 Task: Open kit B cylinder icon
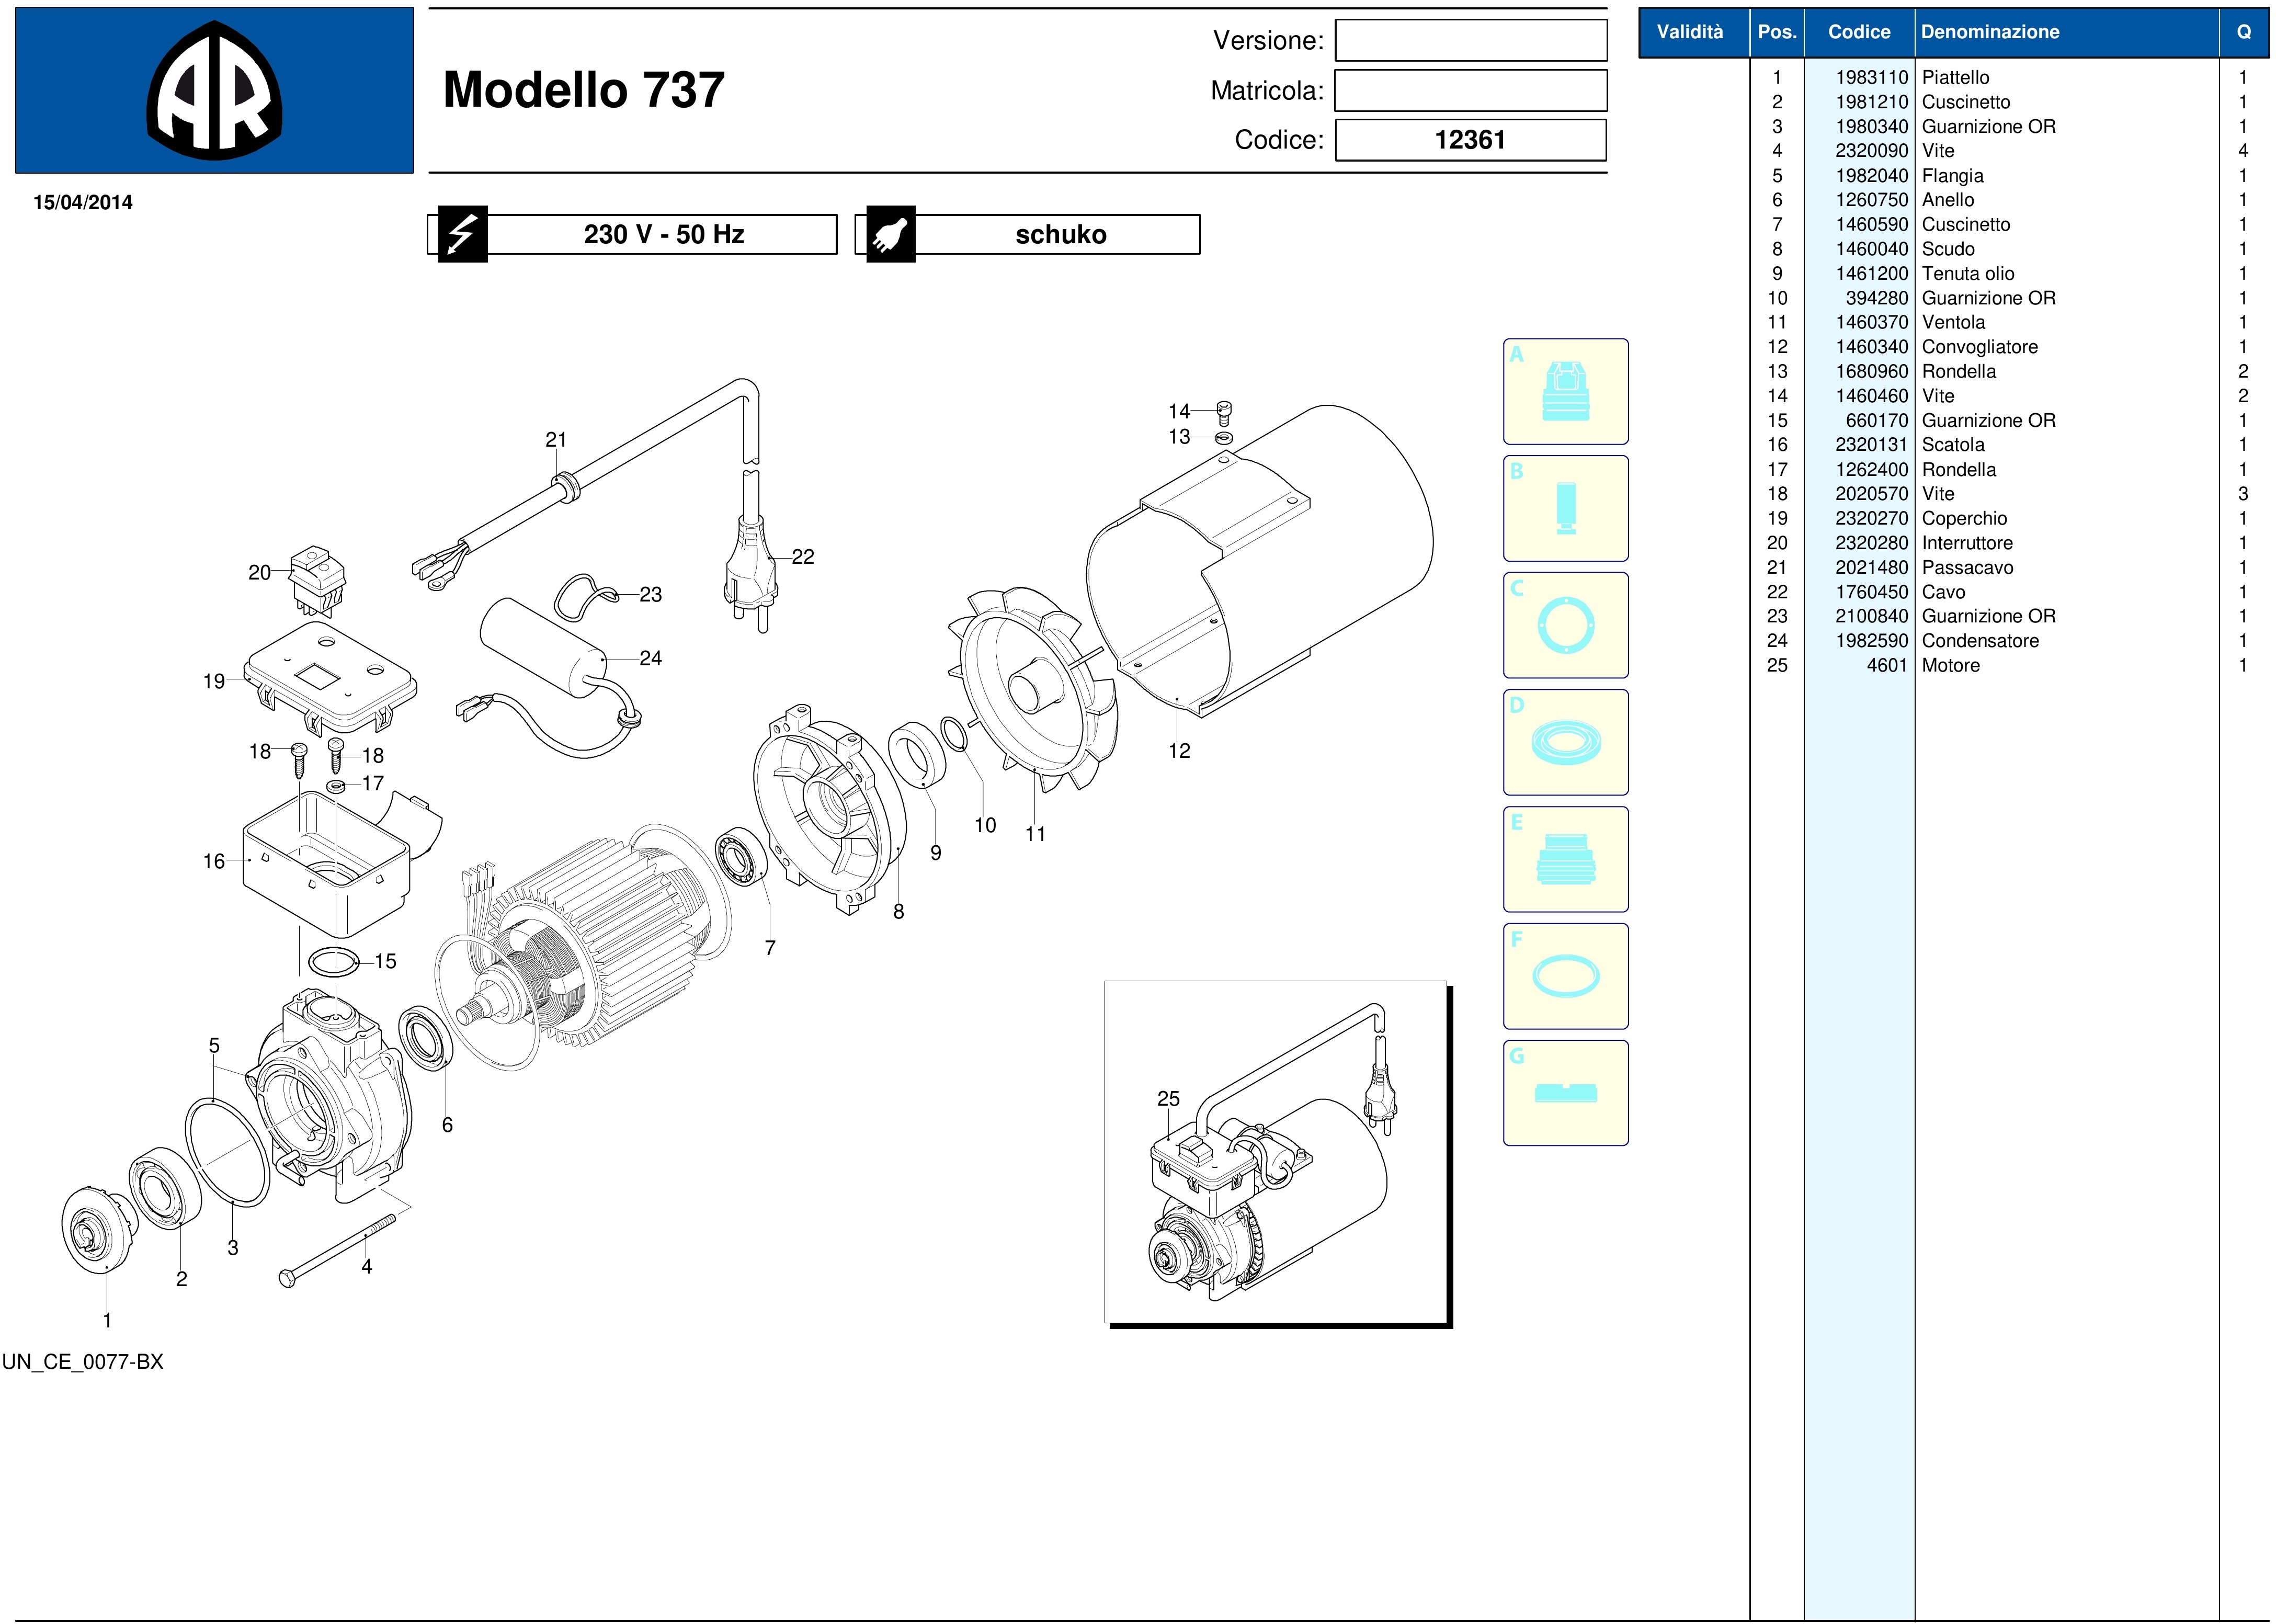(1565, 508)
